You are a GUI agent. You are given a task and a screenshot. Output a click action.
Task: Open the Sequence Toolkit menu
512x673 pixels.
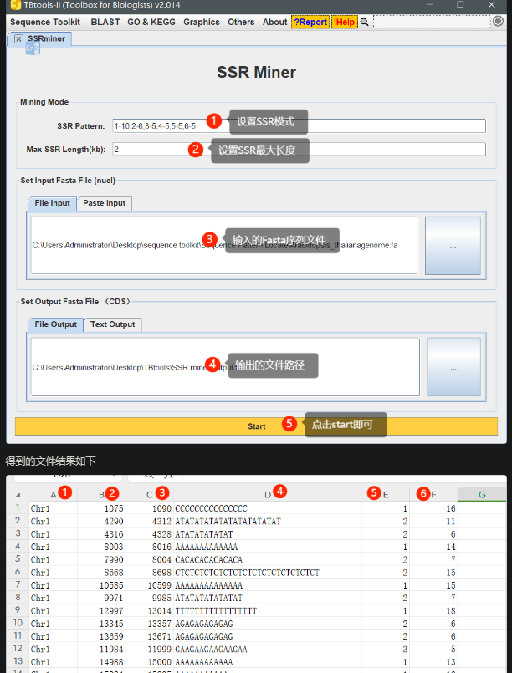[45, 22]
